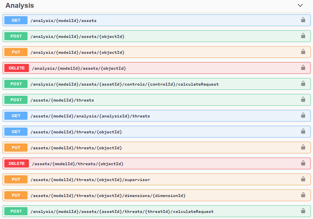Image resolution: width=313 pixels, height=219 pixels.
Task: Collapse the Analysis section chevron
Action: [300, 5]
